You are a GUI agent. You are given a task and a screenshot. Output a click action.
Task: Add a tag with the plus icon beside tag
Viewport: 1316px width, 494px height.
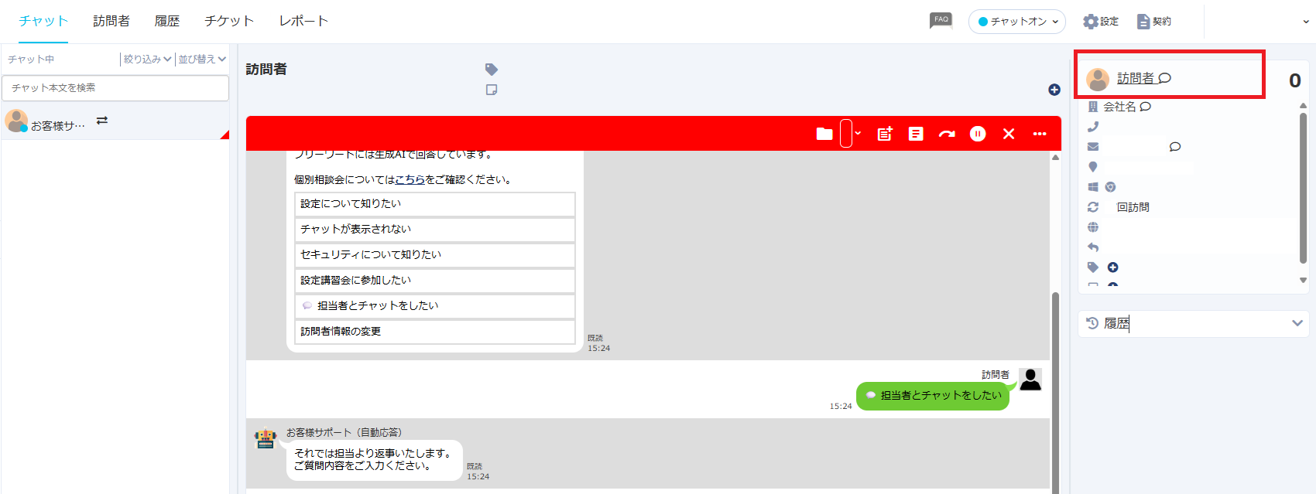pyautogui.click(x=1112, y=267)
